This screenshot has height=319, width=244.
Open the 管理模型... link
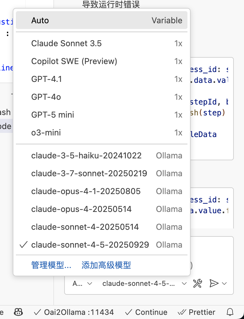coord(51,265)
